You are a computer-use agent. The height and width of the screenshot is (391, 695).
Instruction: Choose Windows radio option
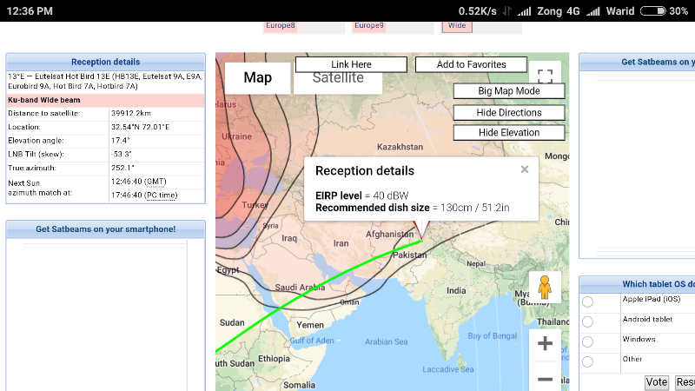[x=587, y=342]
